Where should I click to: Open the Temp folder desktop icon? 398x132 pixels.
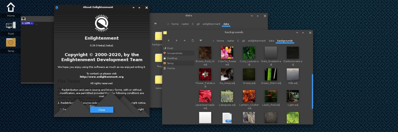tap(11, 43)
